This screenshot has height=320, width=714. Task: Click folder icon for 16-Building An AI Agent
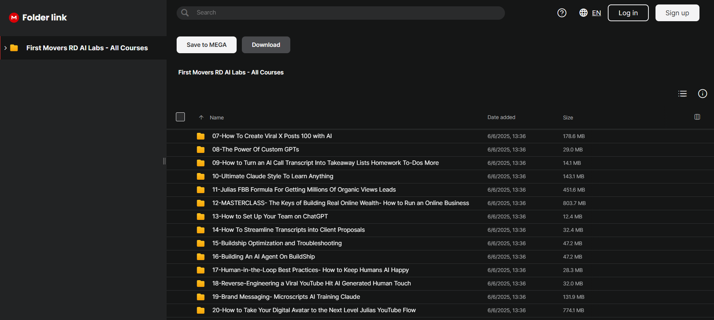click(x=200, y=257)
